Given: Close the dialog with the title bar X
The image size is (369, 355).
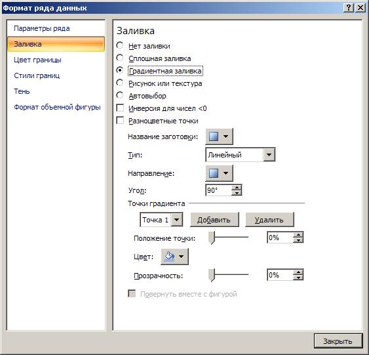Looking at the screenshot, I should [x=360, y=8].
